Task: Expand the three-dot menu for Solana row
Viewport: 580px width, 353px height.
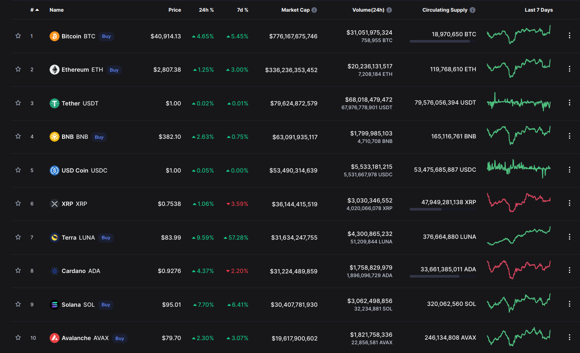Action: (570, 304)
